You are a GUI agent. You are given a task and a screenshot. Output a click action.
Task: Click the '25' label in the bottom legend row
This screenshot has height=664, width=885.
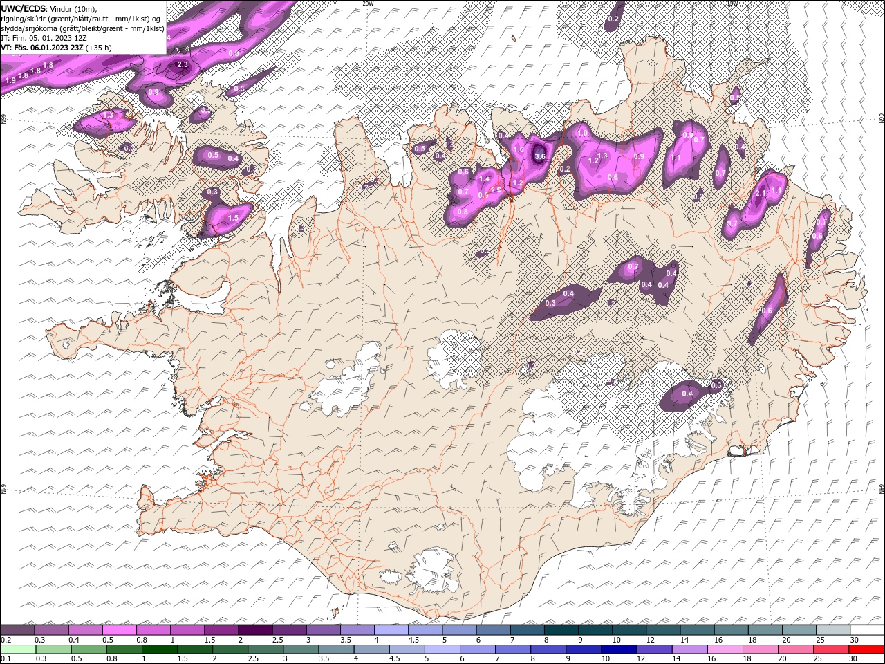click(x=818, y=659)
